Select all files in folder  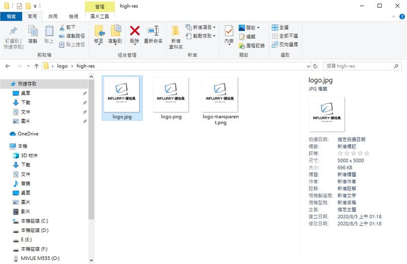(x=280, y=27)
